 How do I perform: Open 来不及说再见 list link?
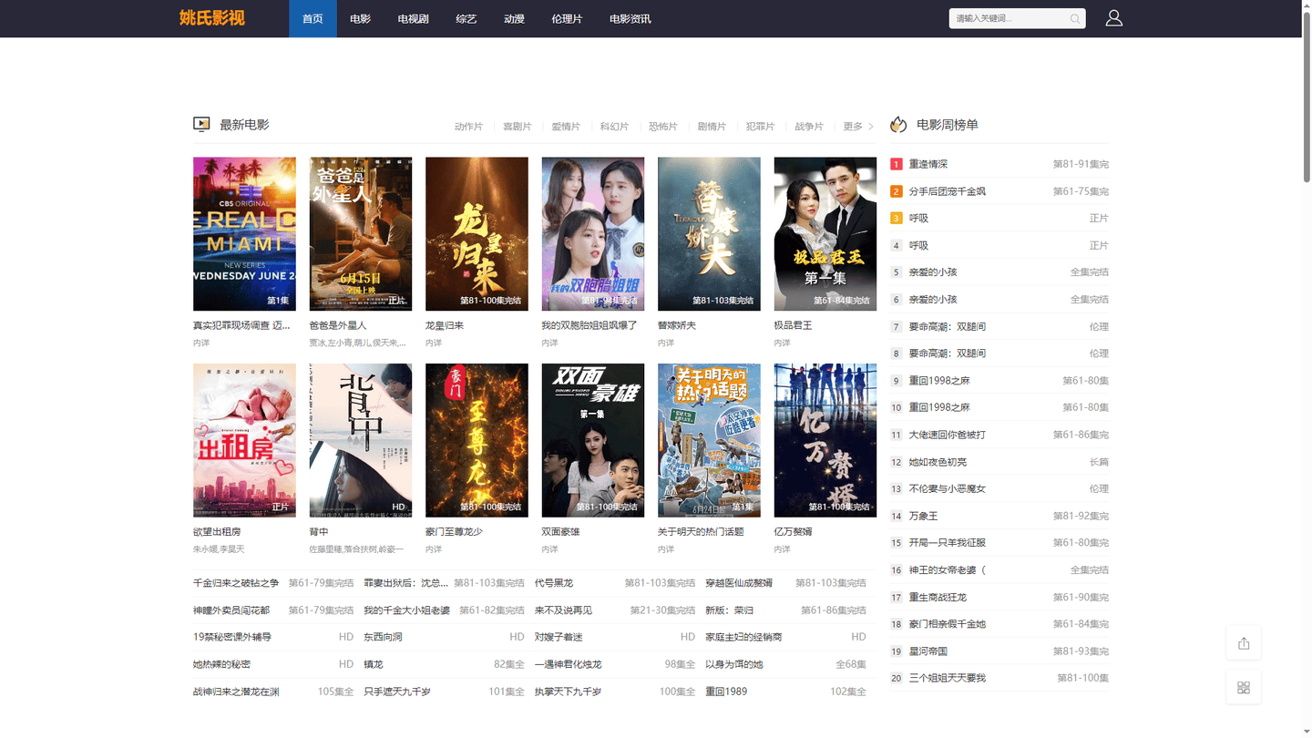pyautogui.click(x=563, y=610)
